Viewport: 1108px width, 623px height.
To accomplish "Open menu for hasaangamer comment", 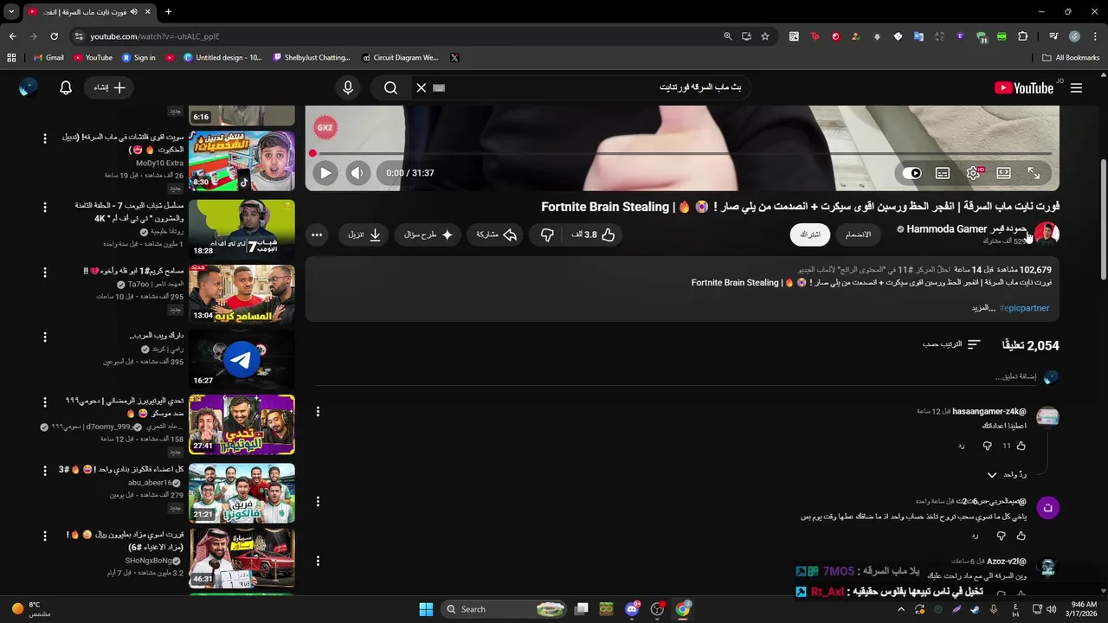I will click(318, 412).
